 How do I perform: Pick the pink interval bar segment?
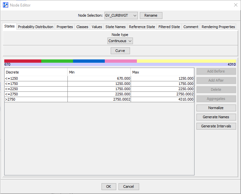pyautogui.click(x=120, y=61)
